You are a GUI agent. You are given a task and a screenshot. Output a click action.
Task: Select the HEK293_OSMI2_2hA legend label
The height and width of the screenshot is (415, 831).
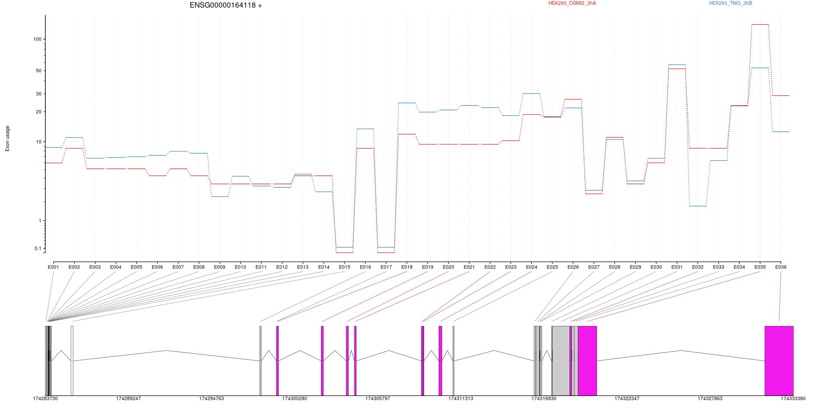coord(572,3)
